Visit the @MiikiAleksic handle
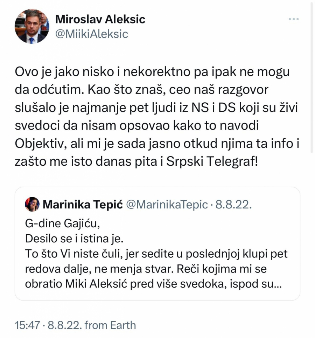 click(x=92, y=34)
